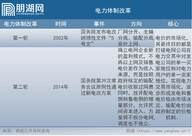Click the 国务院发布电改纲领性文件 event cell
Screen dimensions: 192x136
(x=98, y=38)
